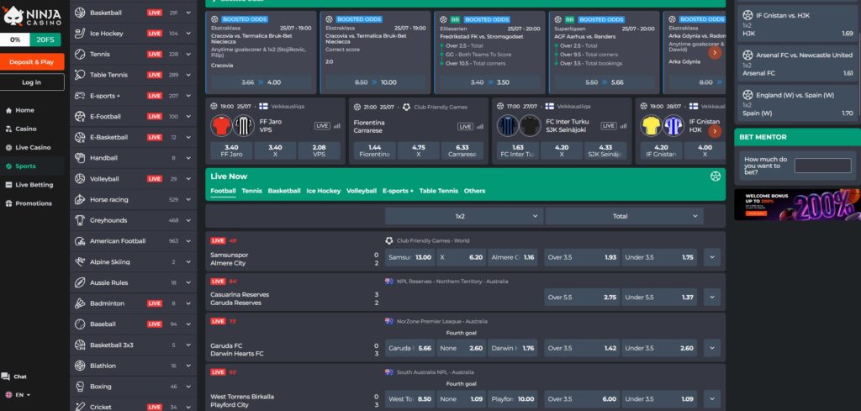Click the Deposit & Play button
The image size is (861, 411).
coord(32,62)
